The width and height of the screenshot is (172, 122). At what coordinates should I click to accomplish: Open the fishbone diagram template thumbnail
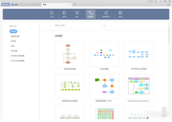click(x=139, y=113)
